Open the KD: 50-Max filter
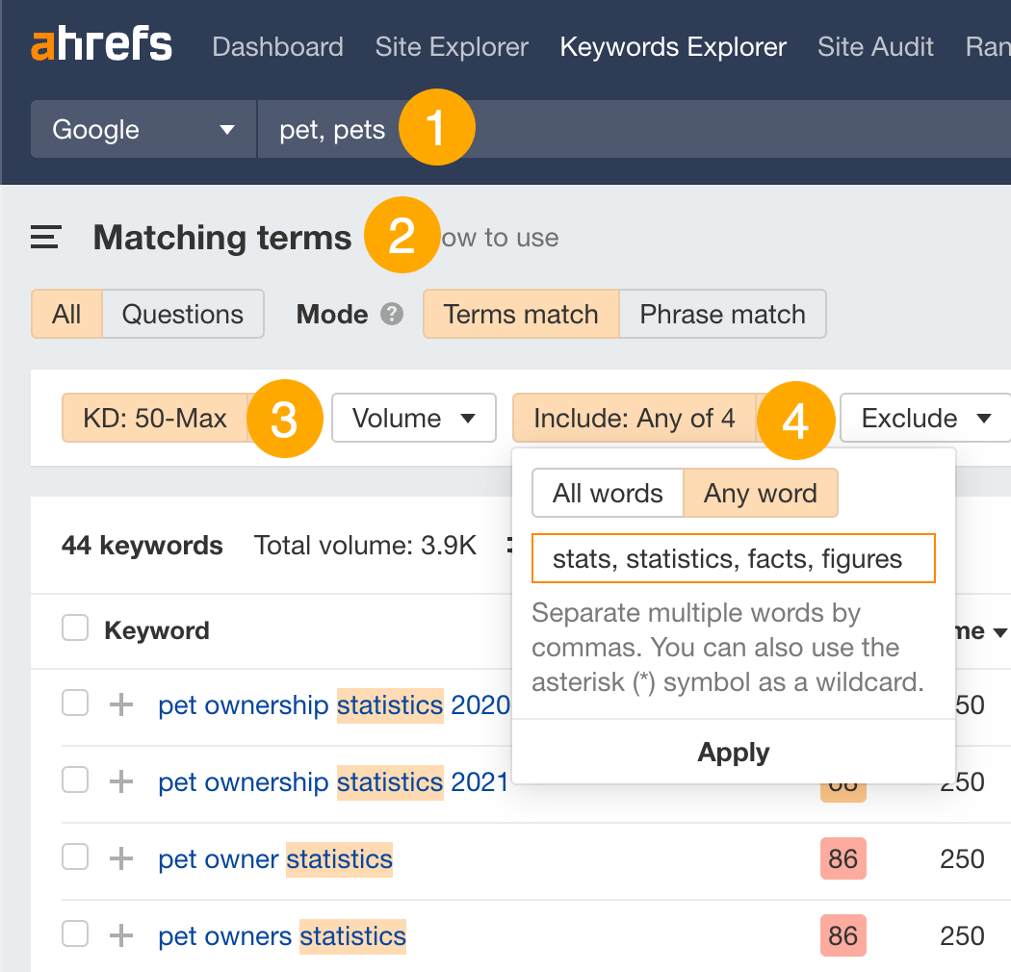1011x972 pixels. (155, 418)
